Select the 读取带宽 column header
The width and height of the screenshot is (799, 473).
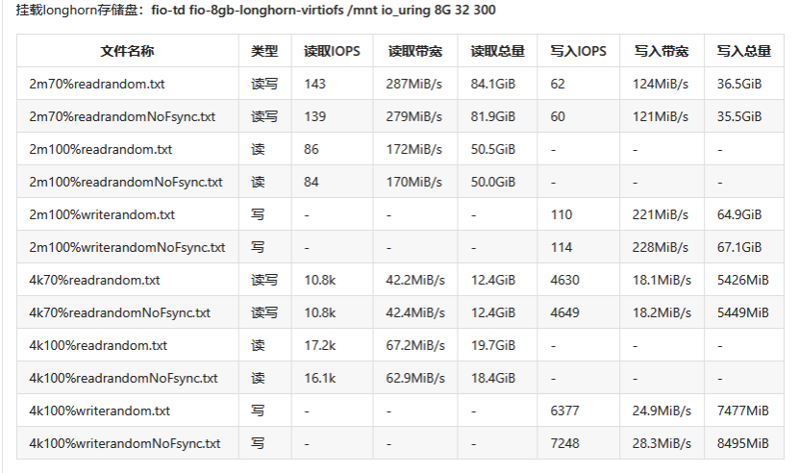click(x=414, y=51)
